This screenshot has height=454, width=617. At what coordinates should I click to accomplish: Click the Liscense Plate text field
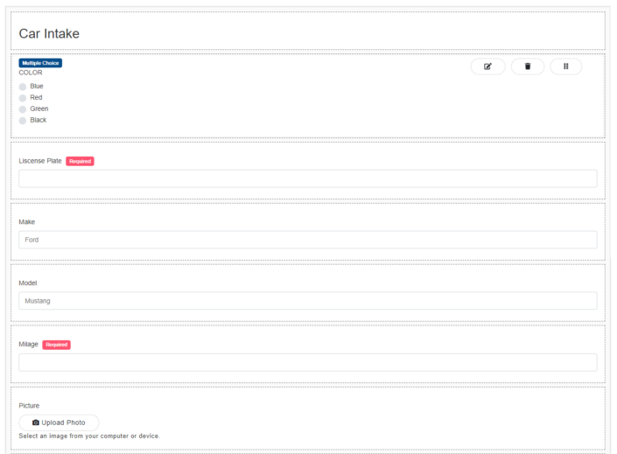tap(307, 178)
